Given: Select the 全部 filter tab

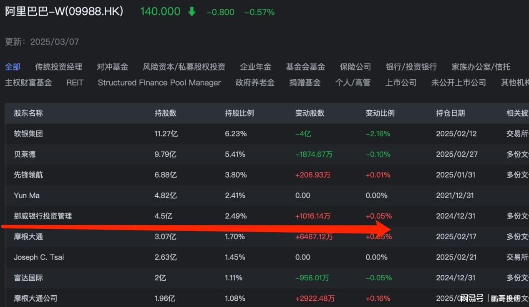Looking at the screenshot, I should click(13, 67).
